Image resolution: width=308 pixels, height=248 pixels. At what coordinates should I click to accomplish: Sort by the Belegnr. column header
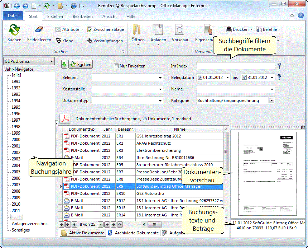[x=125, y=129]
